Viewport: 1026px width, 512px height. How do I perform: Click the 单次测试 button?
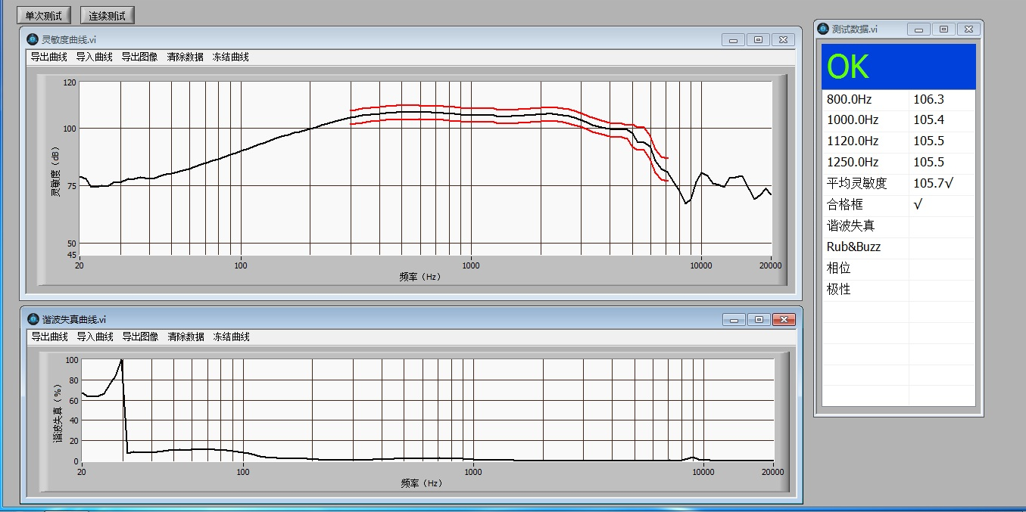pyautogui.click(x=44, y=15)
